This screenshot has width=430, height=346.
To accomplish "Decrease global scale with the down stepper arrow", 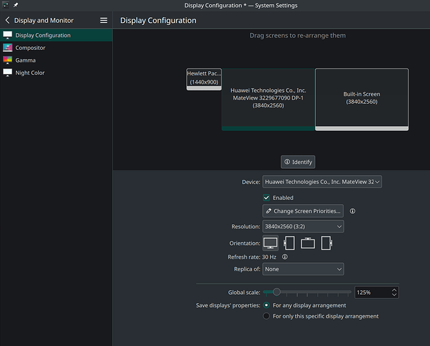I will coord(394,295).
